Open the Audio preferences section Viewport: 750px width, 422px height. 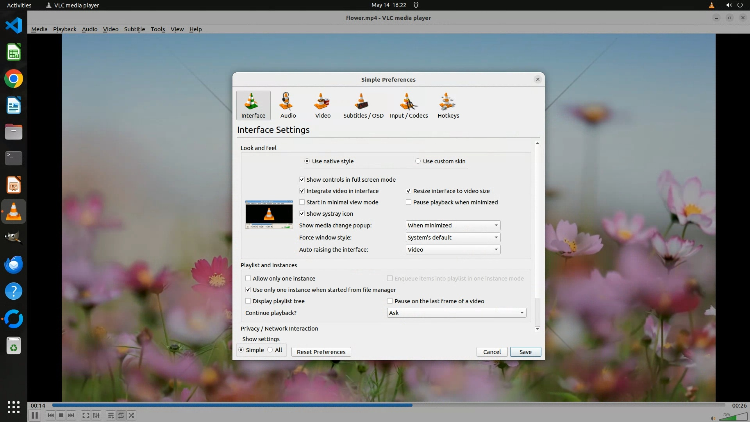(x=288, y=105)
